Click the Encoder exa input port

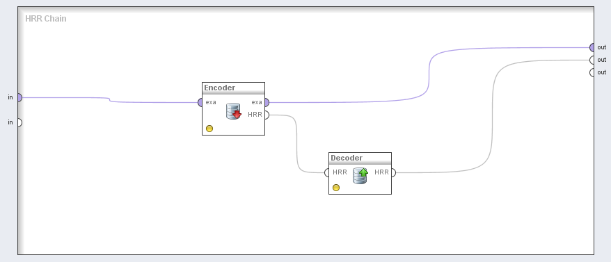point(200,103)
